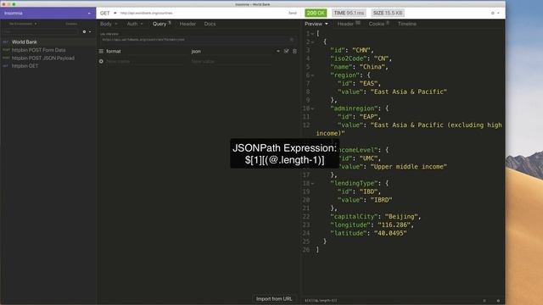Switch to the Docs tab

point(210,24)
